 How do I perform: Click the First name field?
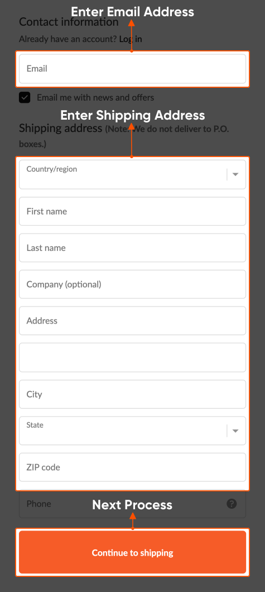point(132,211)
